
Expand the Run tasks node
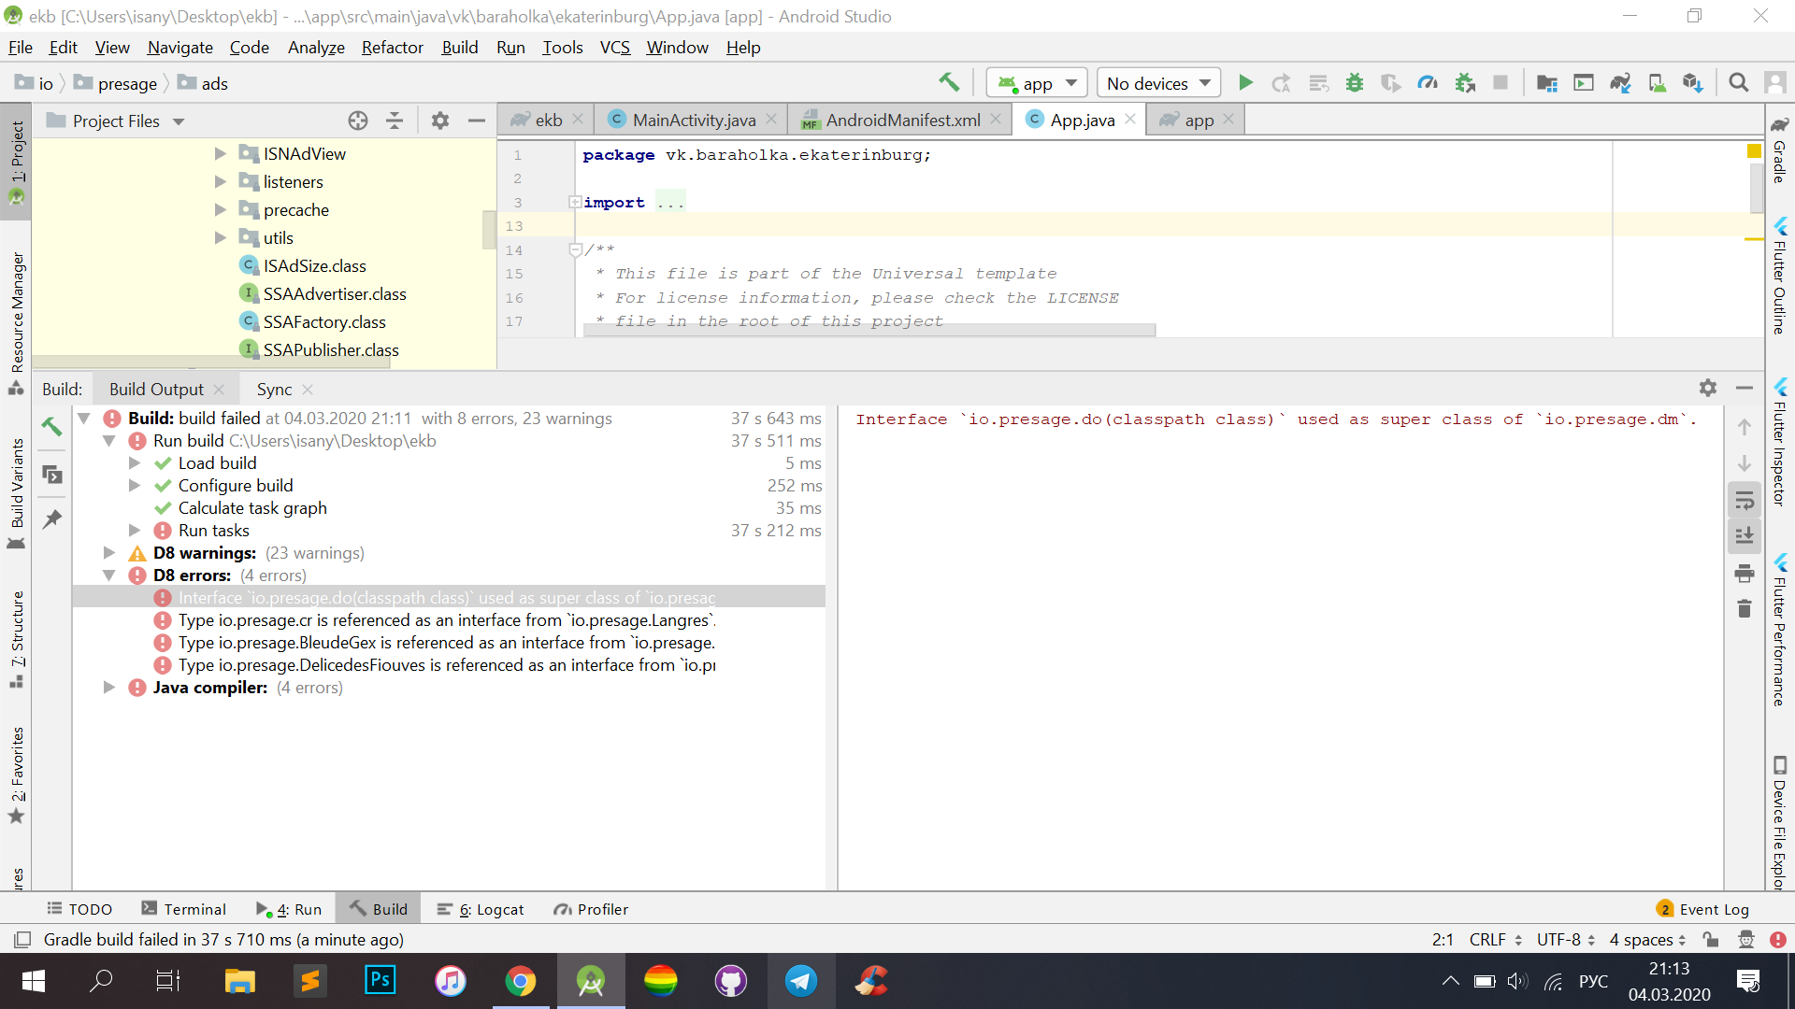[x=135, y=531]
